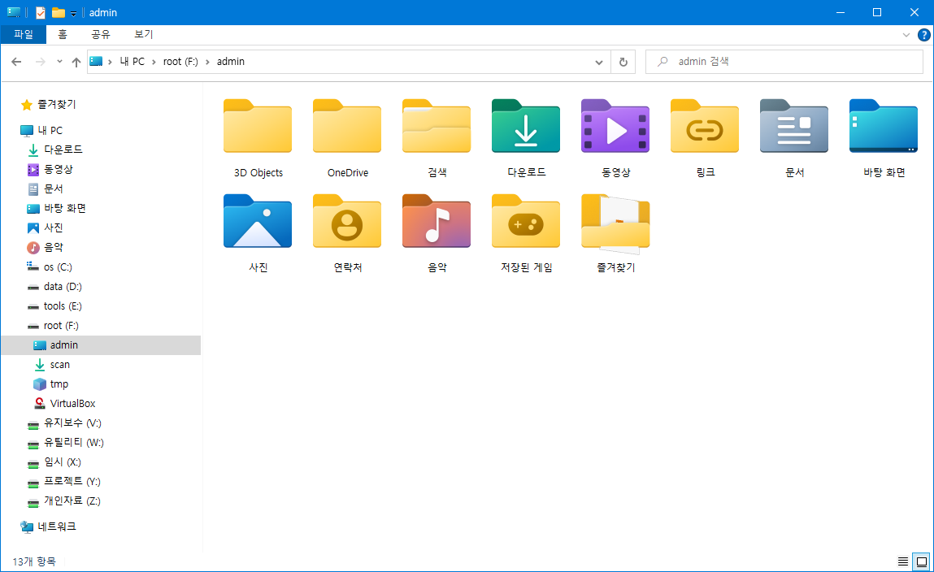Click the properties icon in the title bar
Screen dimensions: 934x572
41,12
